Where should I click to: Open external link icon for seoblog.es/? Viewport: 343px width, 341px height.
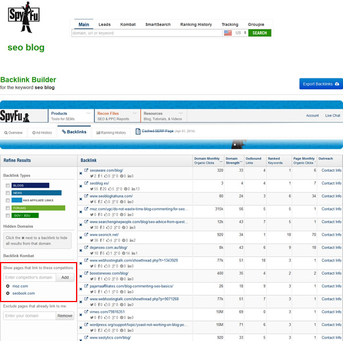point(86,183)
